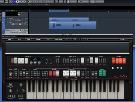The width and height of the screenshot is (135, 102).
Task: Solo the xils track
Action: click(x=9, y=22)
